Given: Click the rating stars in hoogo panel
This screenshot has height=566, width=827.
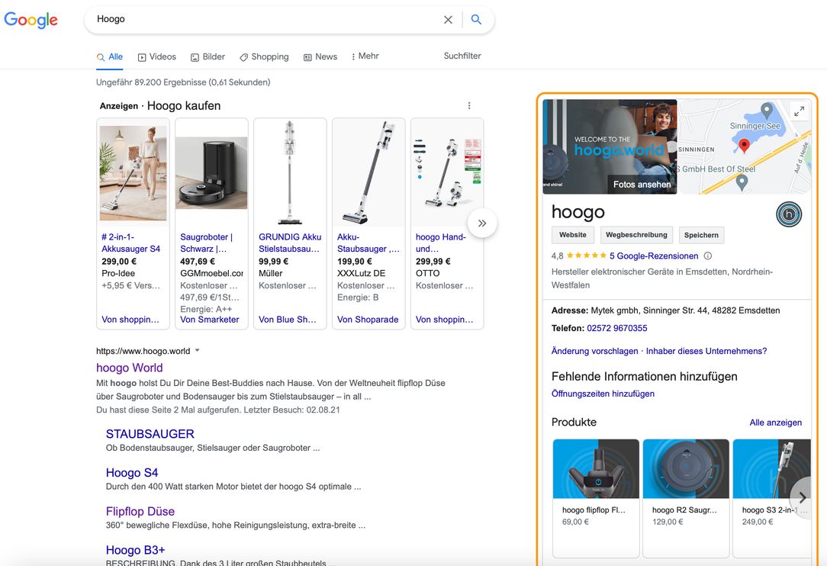Looking at the screenshot, I should (586, 256).
